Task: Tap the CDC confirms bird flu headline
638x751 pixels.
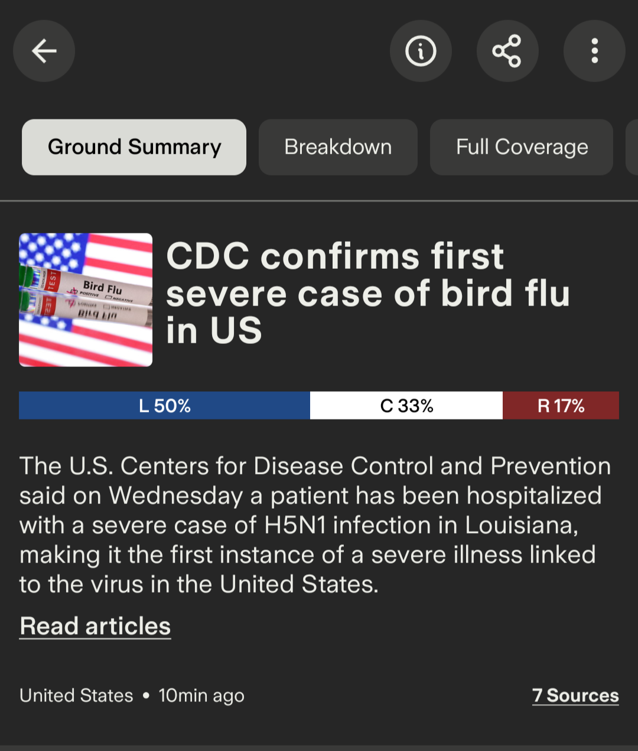Action: click(367, 293)
